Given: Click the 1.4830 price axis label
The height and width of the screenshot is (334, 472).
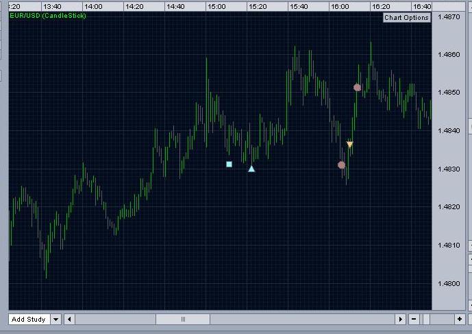Looking at the screenshot, I should 449,169.
